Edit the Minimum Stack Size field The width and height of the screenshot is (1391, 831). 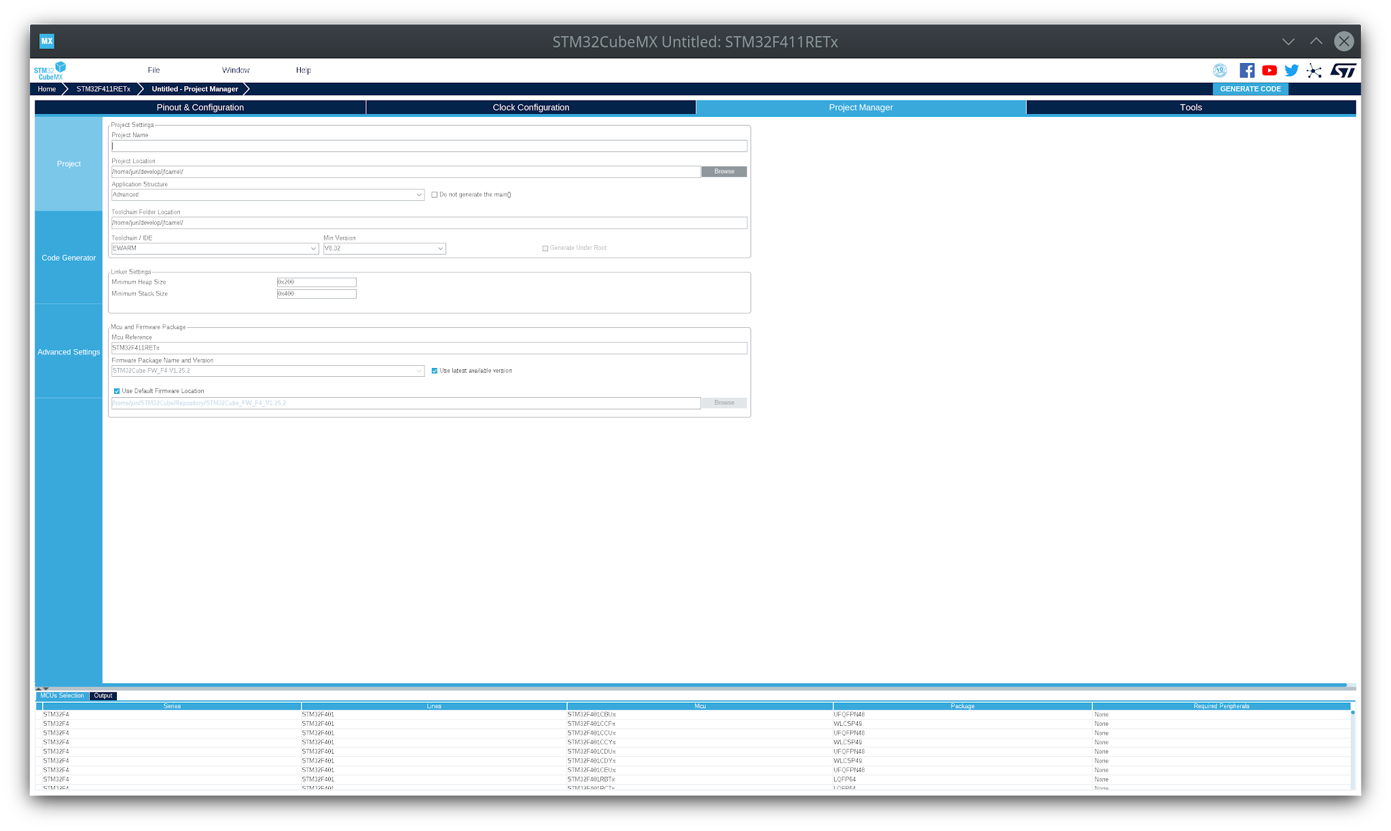317,294
